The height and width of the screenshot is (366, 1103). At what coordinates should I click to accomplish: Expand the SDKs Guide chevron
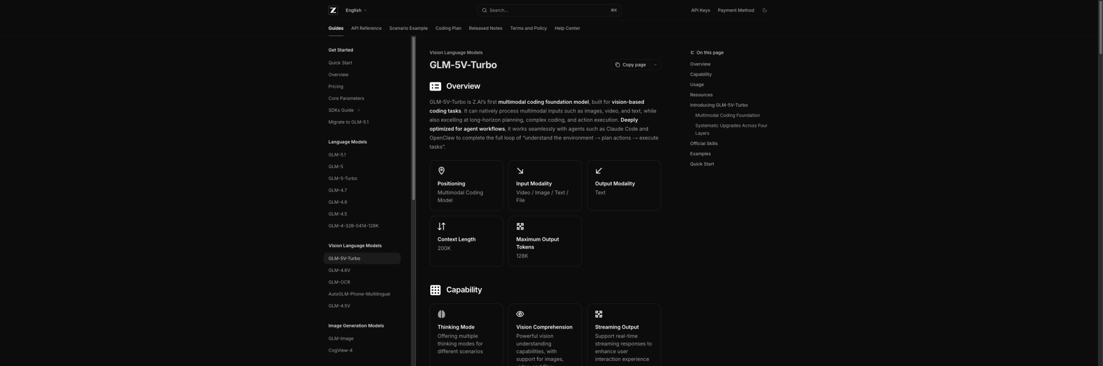pyautogui.click(x=358, y=110)
